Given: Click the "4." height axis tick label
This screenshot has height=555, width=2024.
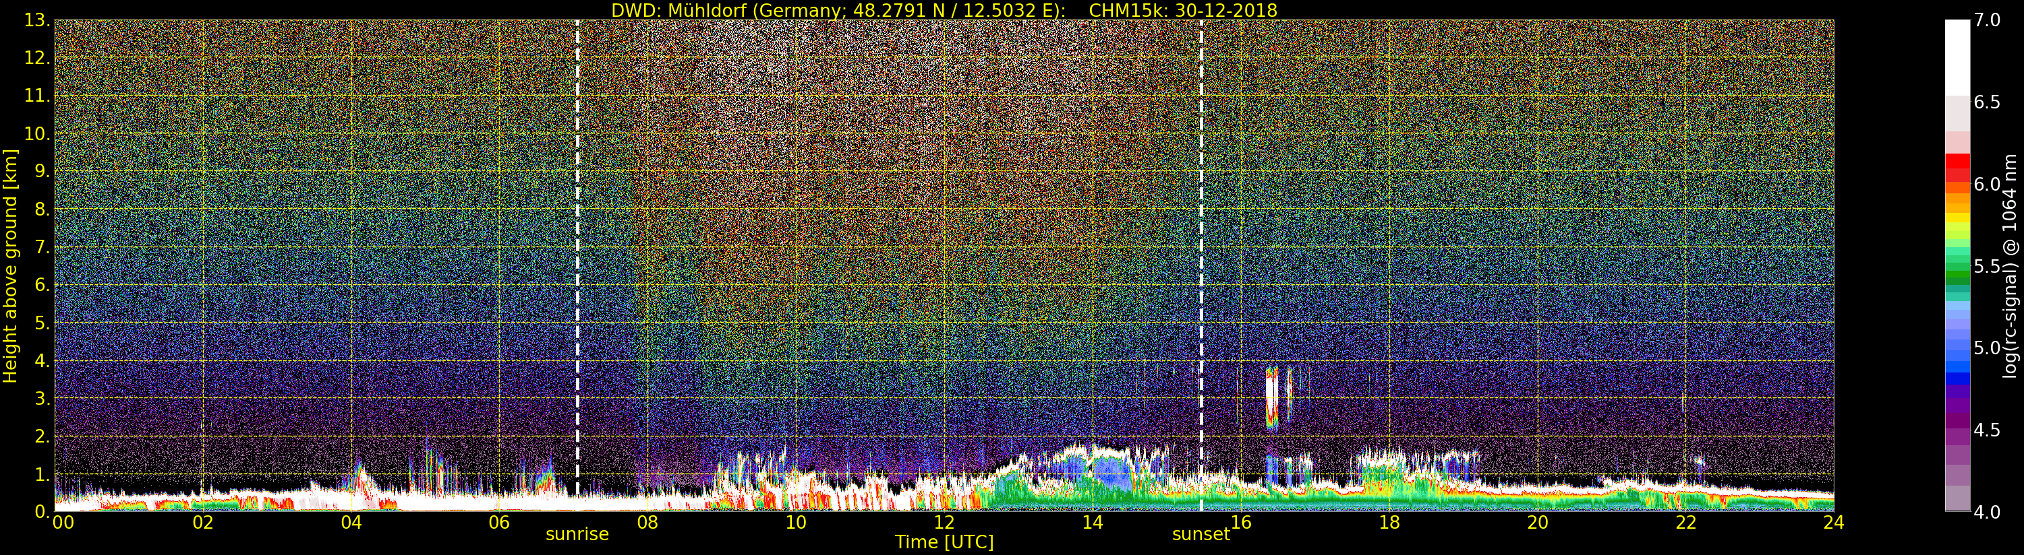Looking at the screenshot, I should click(42, 360).
